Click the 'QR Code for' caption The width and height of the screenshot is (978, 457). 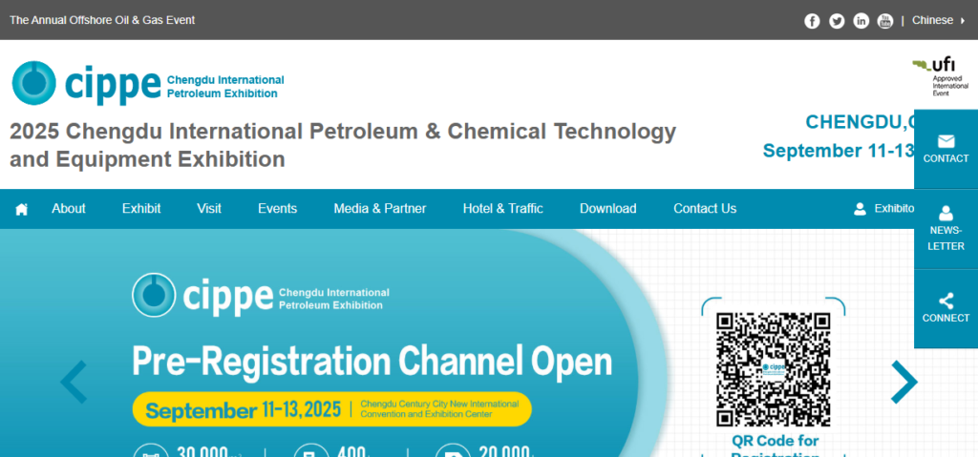776,442
